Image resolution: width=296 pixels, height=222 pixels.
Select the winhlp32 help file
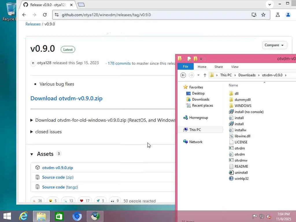241,179
